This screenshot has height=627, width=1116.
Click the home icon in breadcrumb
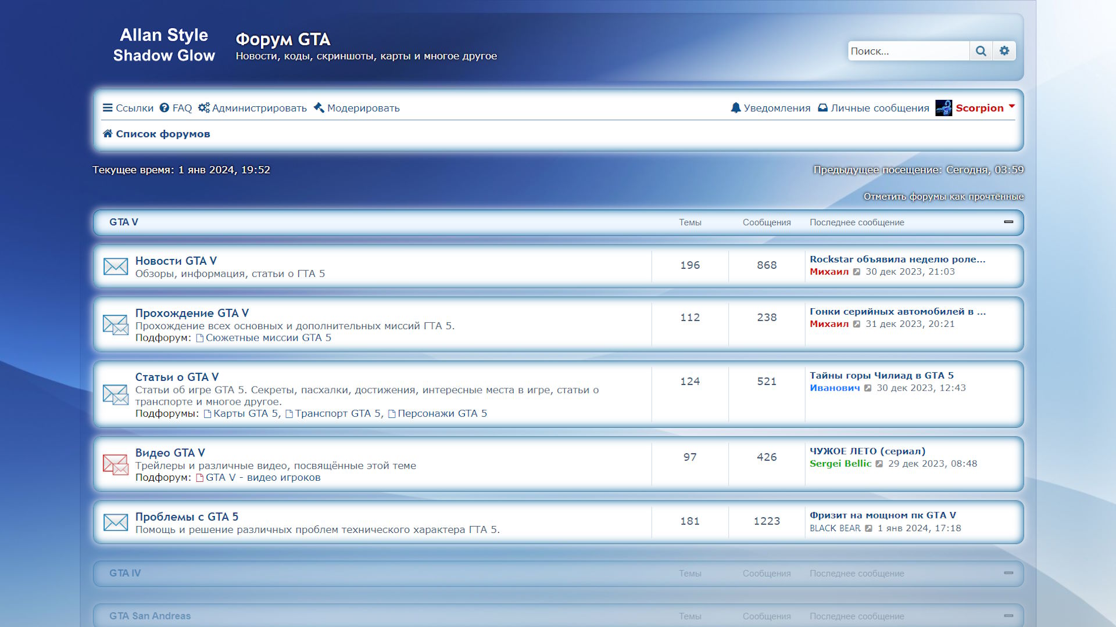pyautogui.click(x=108, y=134)
